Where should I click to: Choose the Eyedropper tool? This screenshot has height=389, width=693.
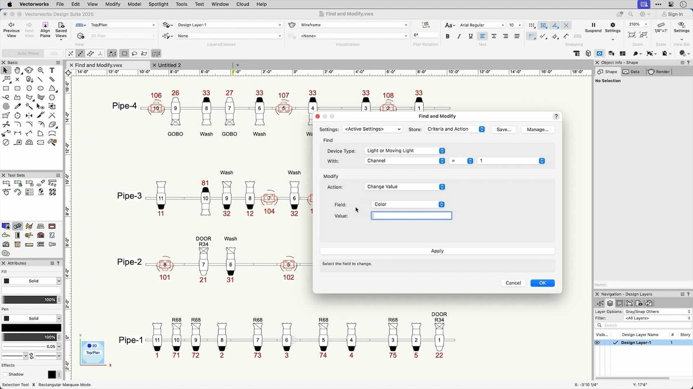coord(17,107)
